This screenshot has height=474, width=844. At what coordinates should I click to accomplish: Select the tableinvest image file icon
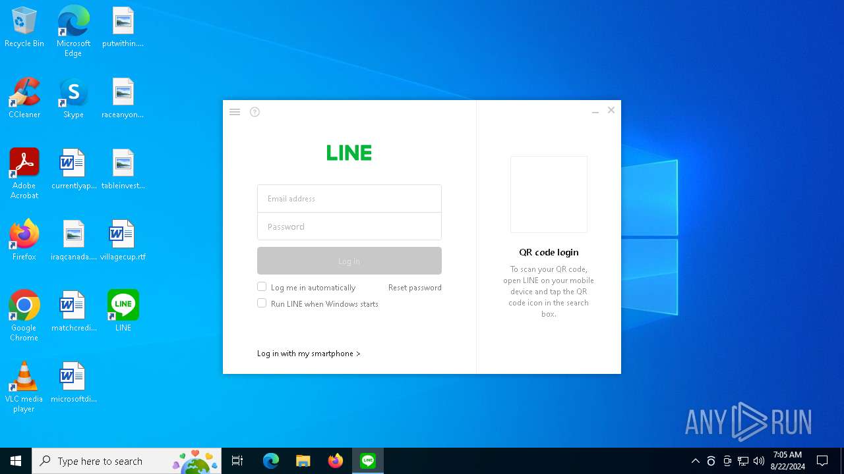pos(123,170)
